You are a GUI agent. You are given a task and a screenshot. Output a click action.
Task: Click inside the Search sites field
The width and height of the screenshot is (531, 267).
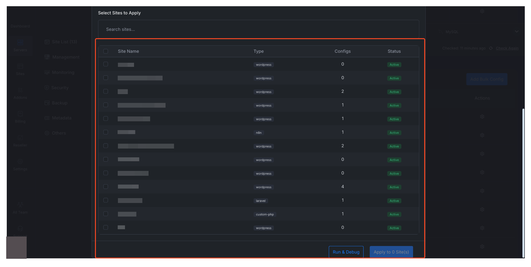click(x=258, y=29)
